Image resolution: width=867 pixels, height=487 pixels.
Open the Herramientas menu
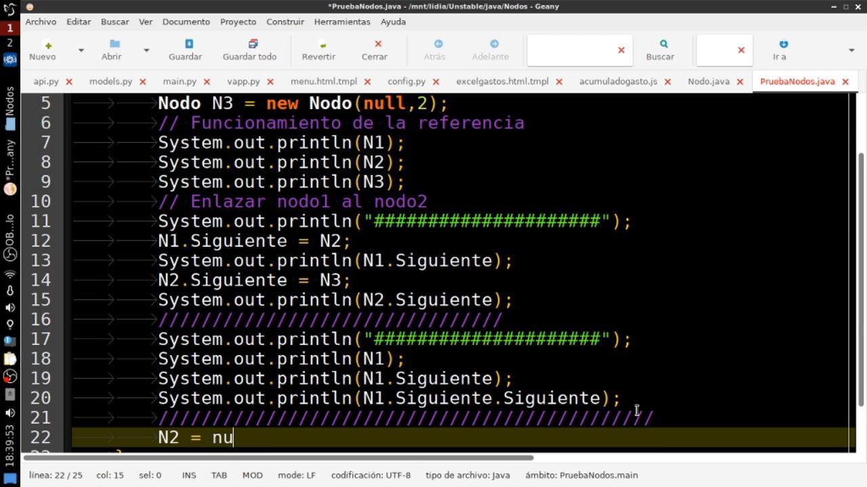(342, 22)
